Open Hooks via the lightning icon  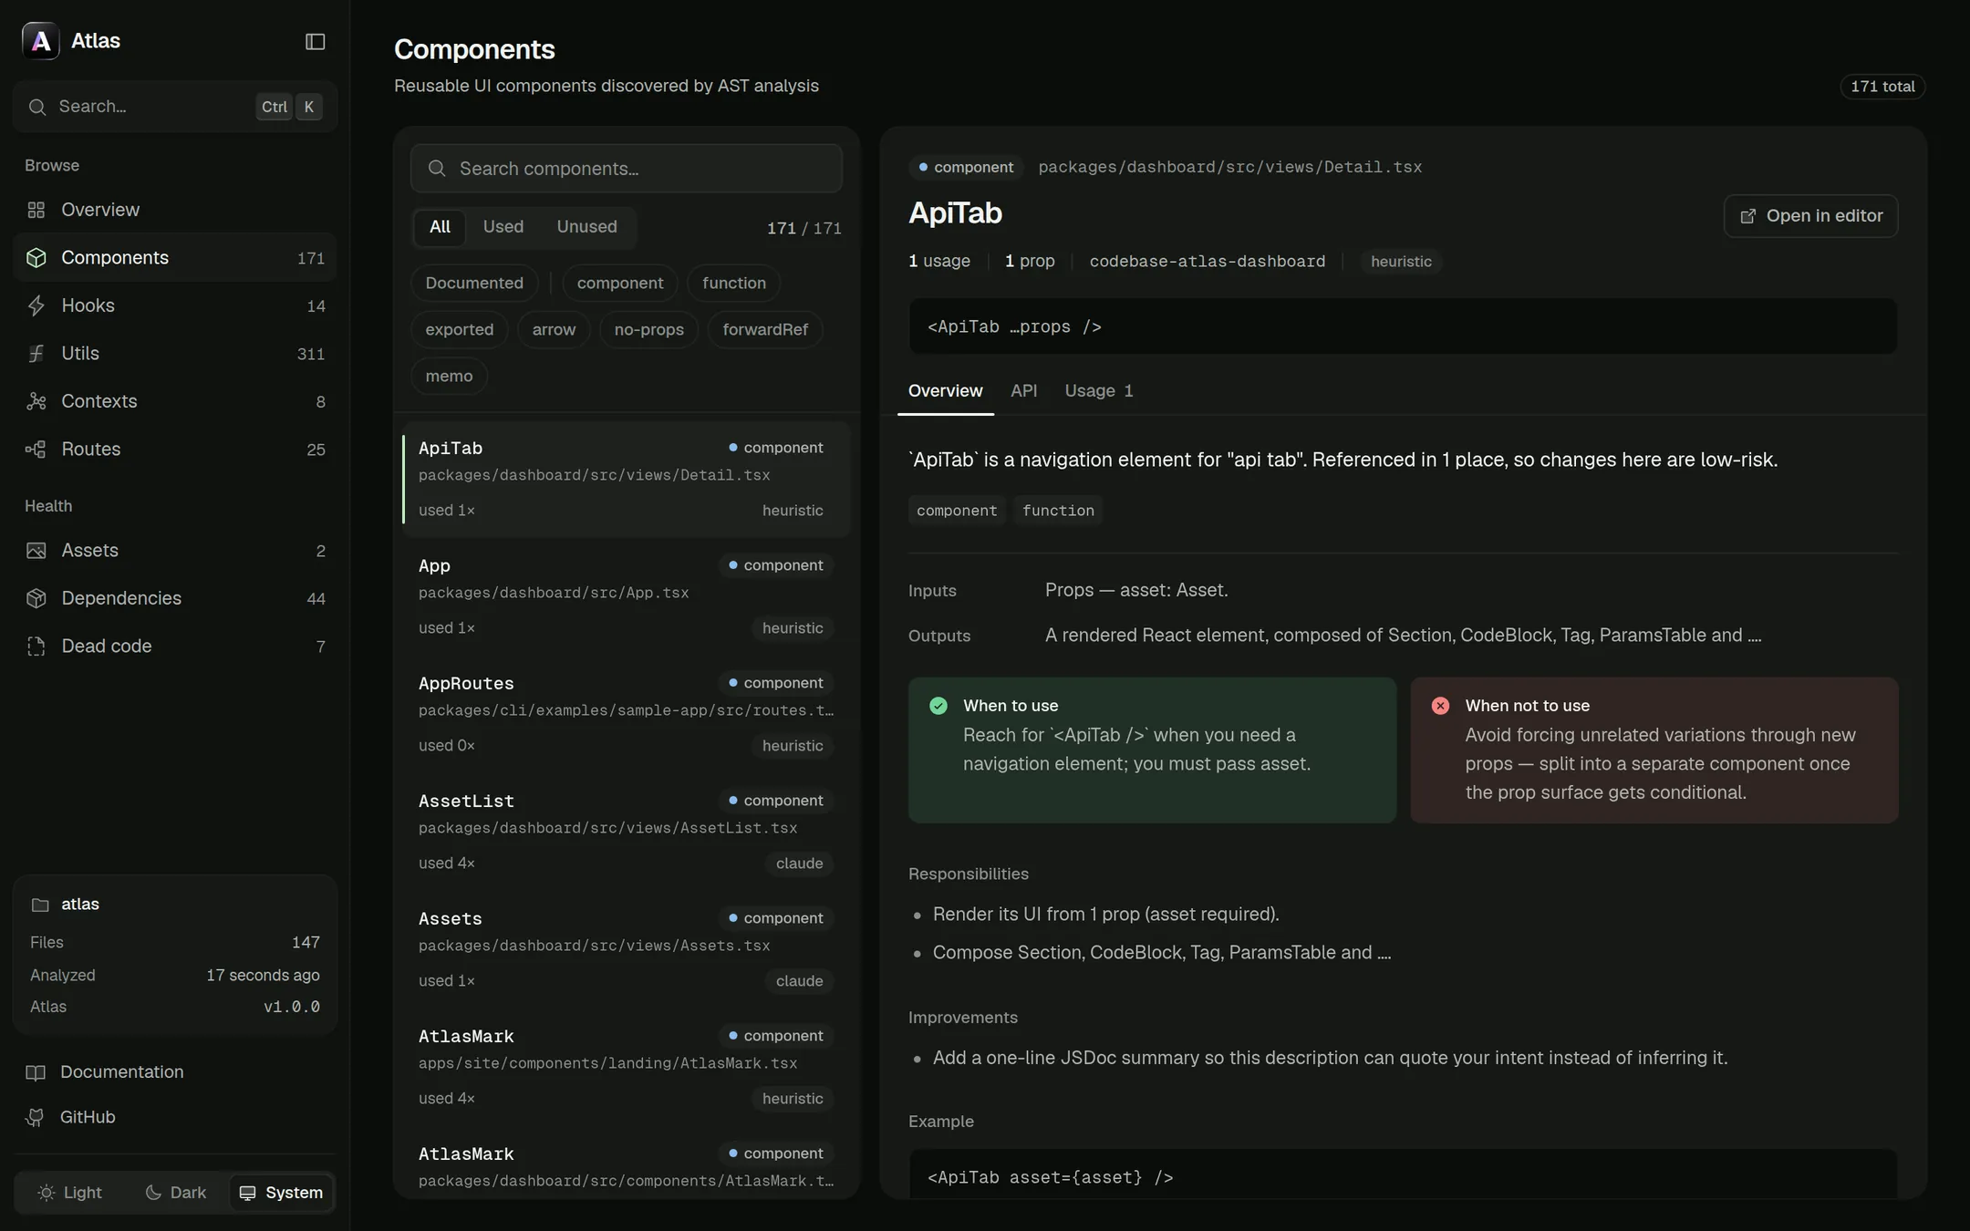click(x=36, y=305)
